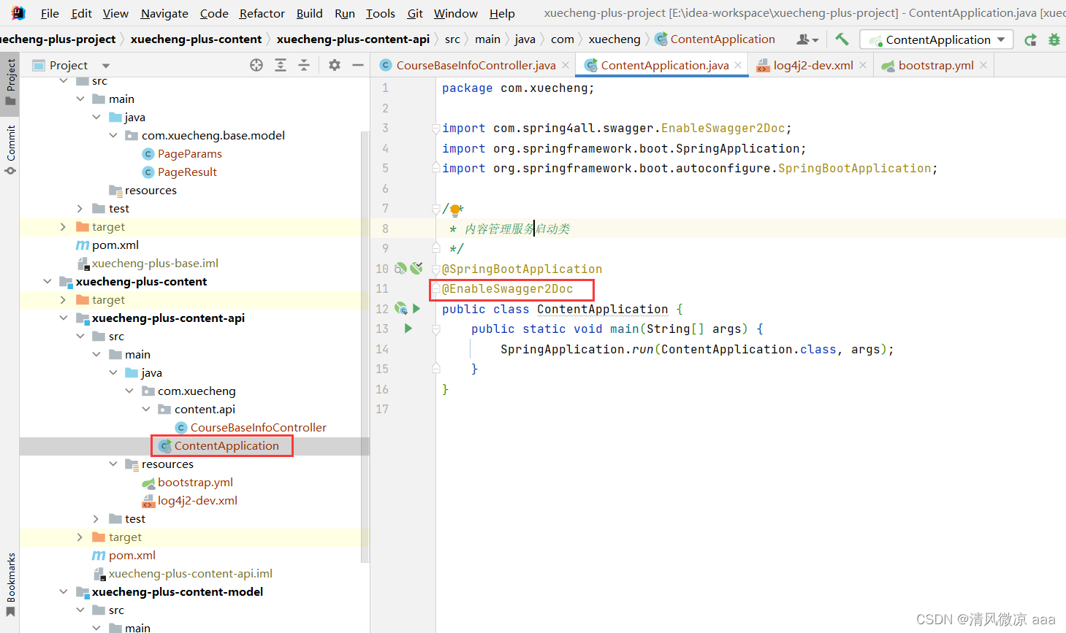Open the Build menu

309,13
